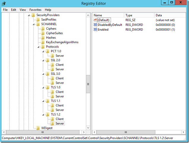
Task: Open the Edit menu
Action: tap(14, 10)
